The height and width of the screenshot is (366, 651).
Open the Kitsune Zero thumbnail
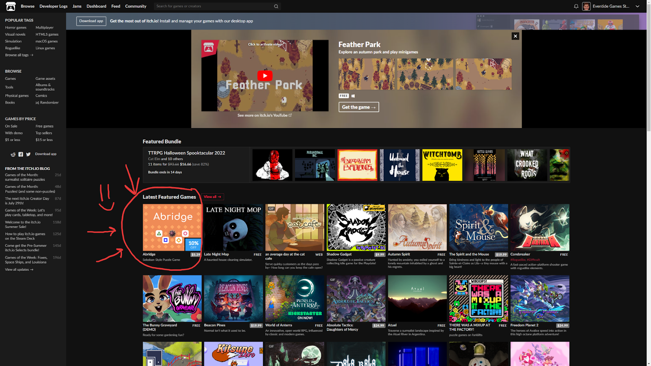(x=234, y=354)
